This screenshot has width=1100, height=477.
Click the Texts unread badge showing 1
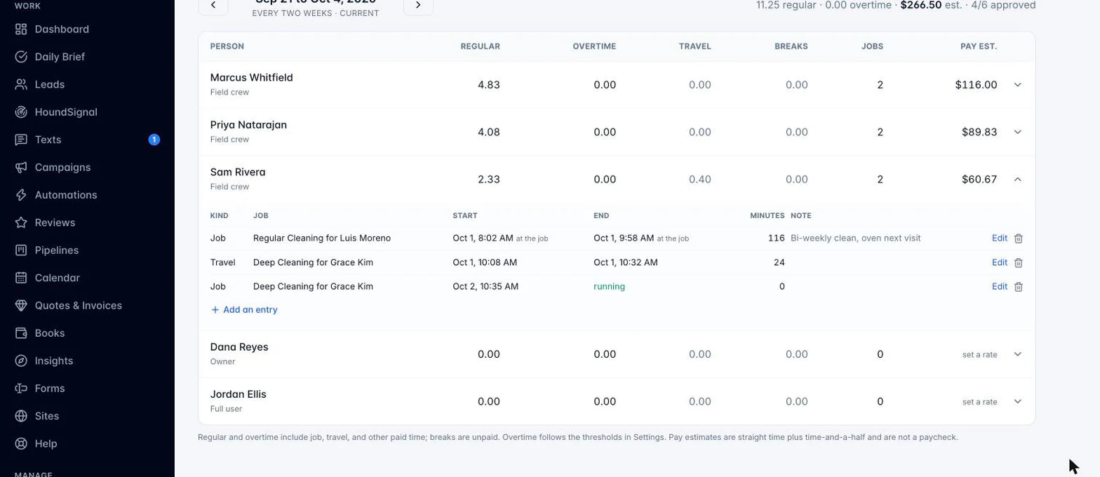(154, 140)
